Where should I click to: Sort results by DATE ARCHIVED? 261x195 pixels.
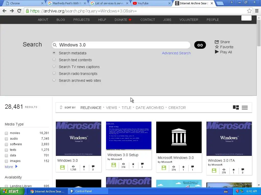150,108
